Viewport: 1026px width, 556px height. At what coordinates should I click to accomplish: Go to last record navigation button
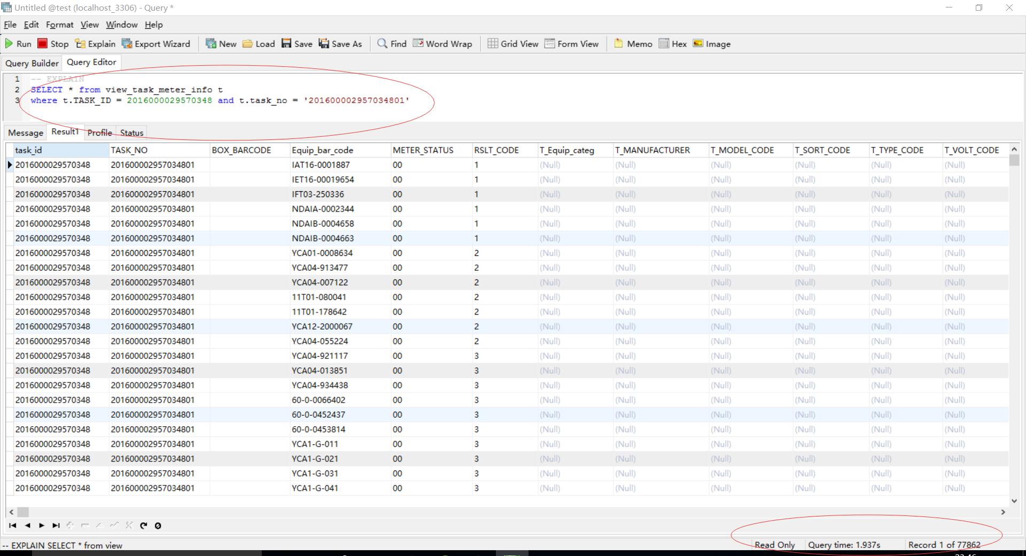pos(56,526)
